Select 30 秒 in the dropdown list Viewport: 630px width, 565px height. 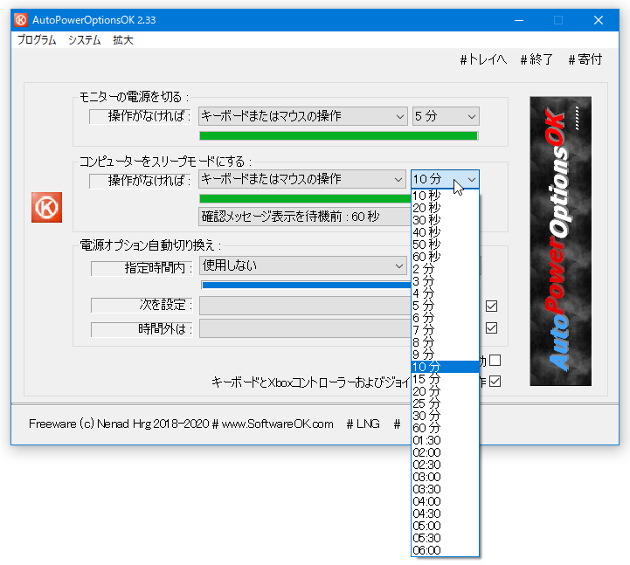[x=445, y=220]
